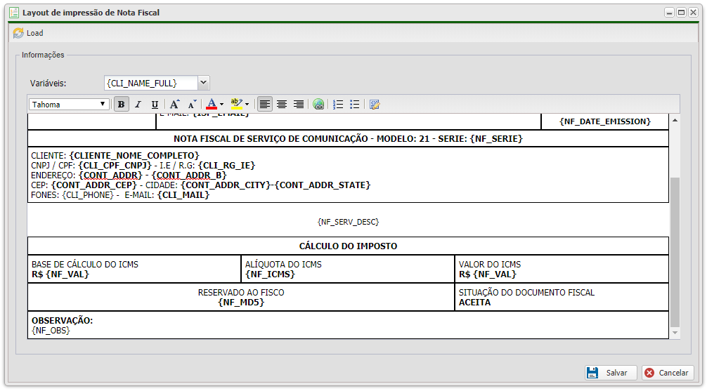Decrease the font size

point(192,105)
